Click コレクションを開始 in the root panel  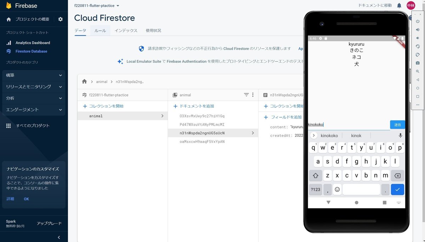click(103, 106)
